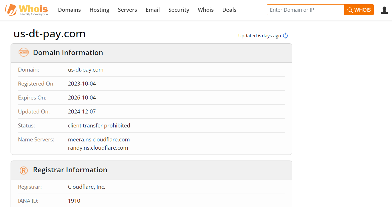Open the Deals menu
Viewport: 392px width, 207px height.
tap(229, 10)
